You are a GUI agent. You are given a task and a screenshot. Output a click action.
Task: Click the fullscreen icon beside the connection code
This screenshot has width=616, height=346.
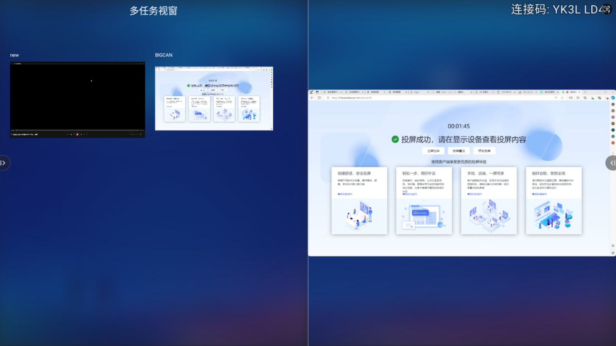[606, 9]
